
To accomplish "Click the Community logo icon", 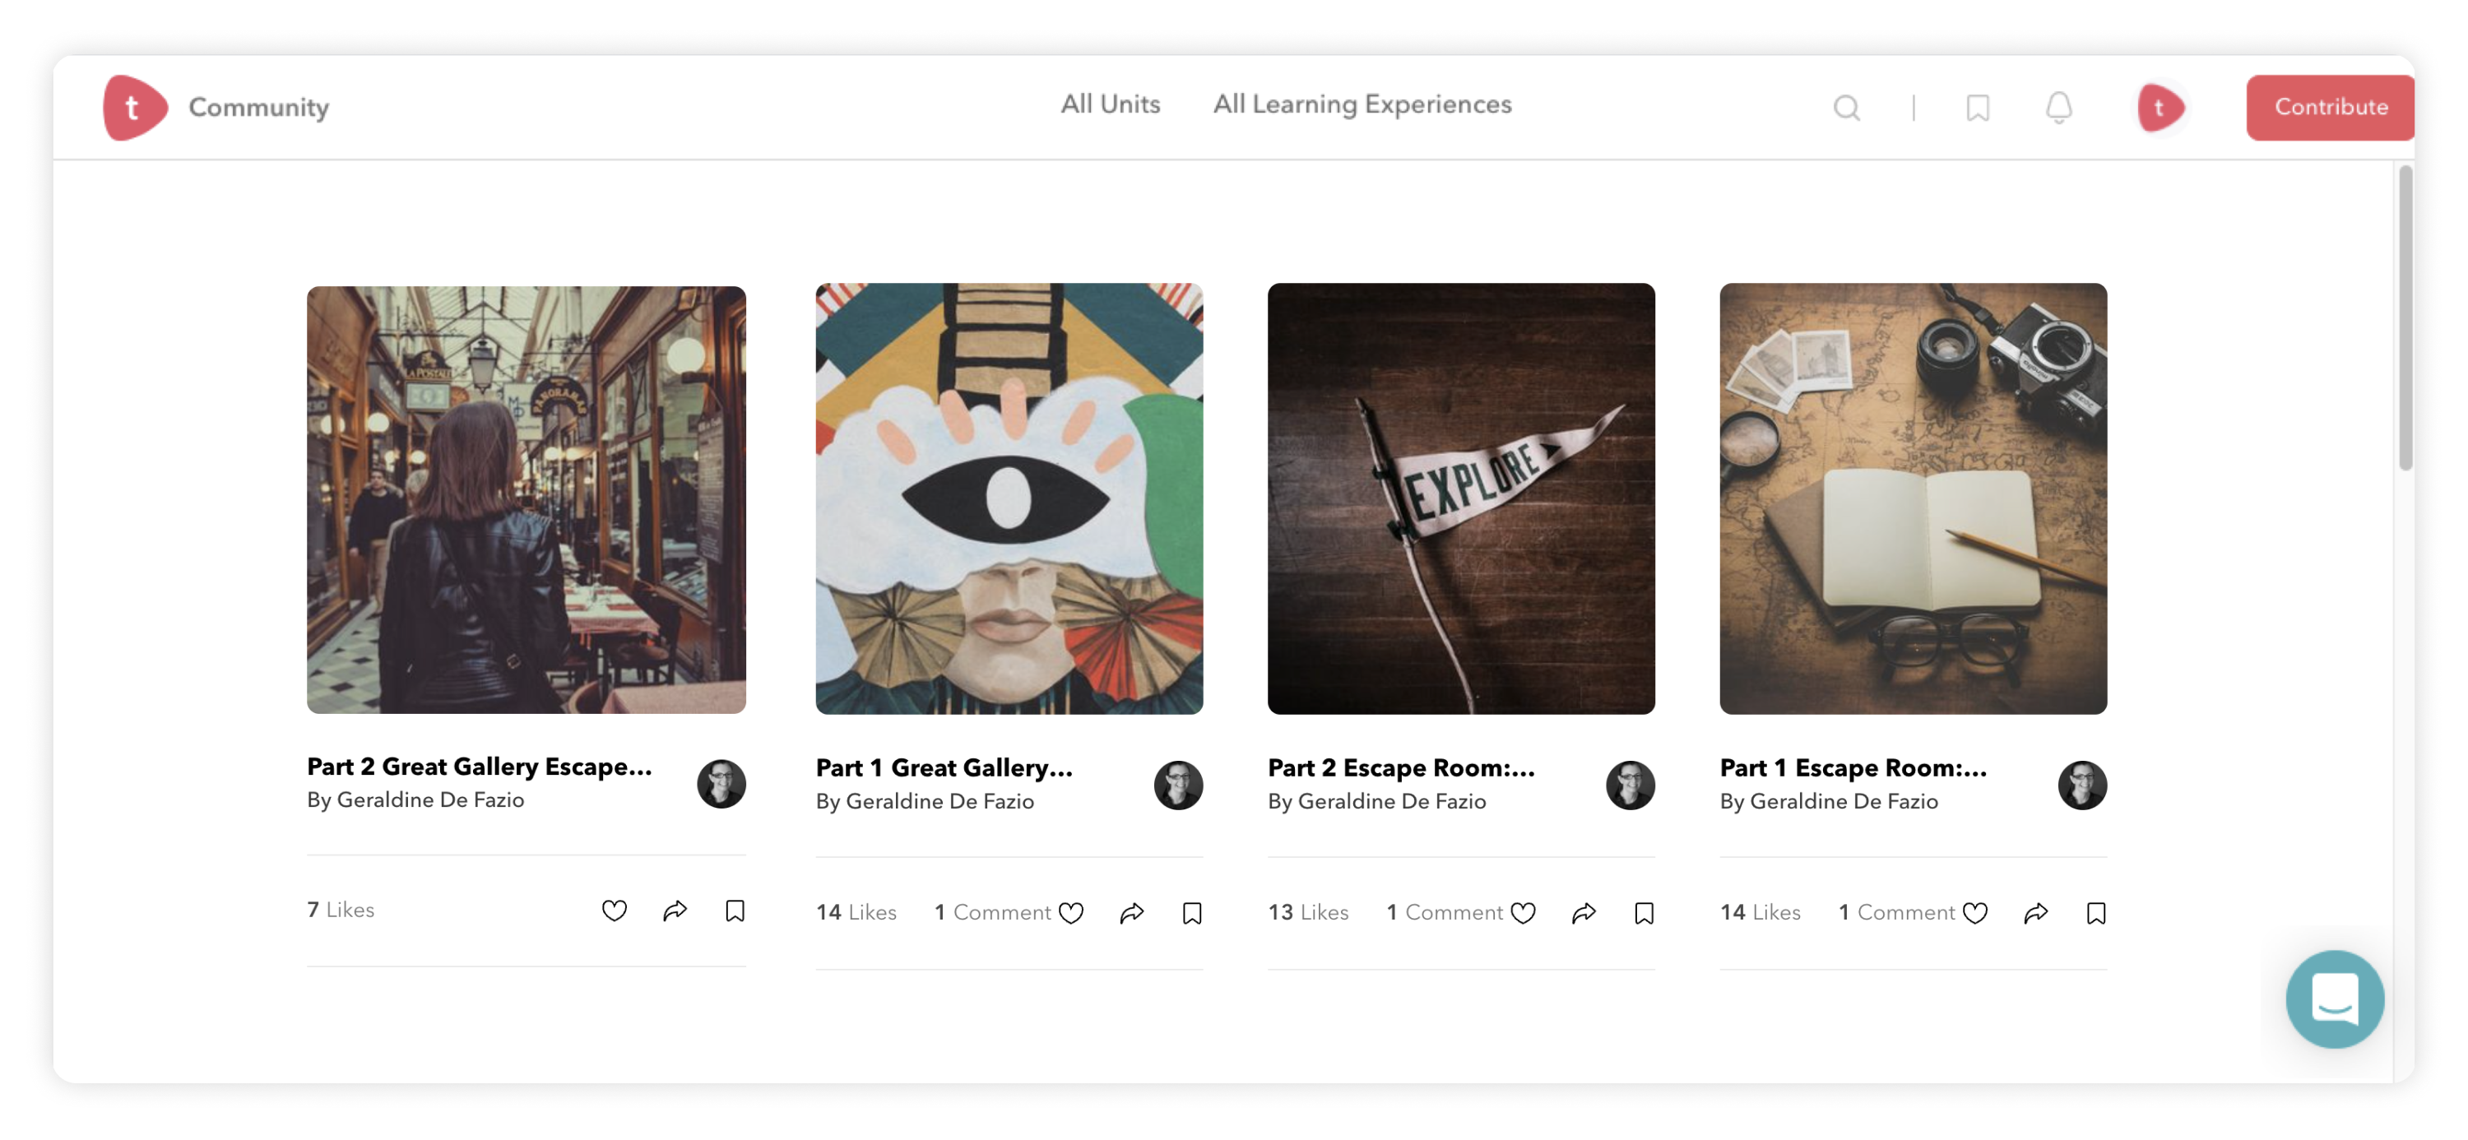I will coord(135,107).
